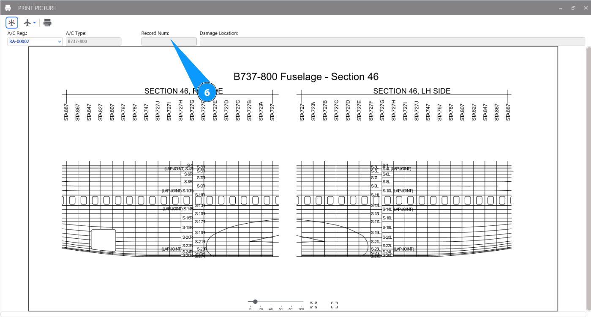The width and height of the screenshot is (591, 317).
Task: Click station label STA727J on the RH side
Action: (158, 111)
